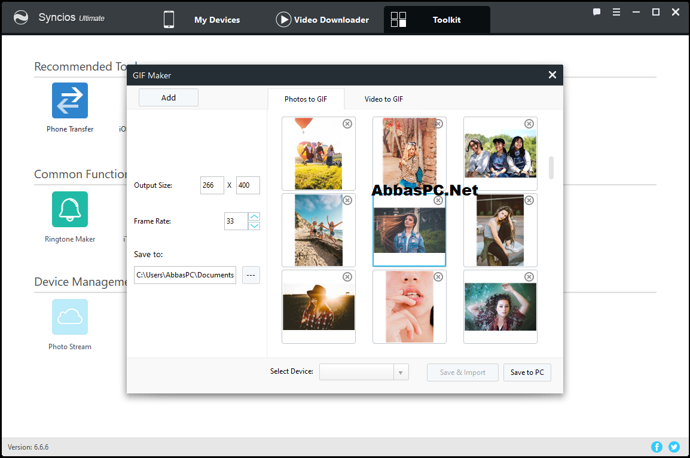The width and height of the screenshot is (690, 458).
Task: Select the sunset hat woman thumbnail
Action: click(319, 307)
